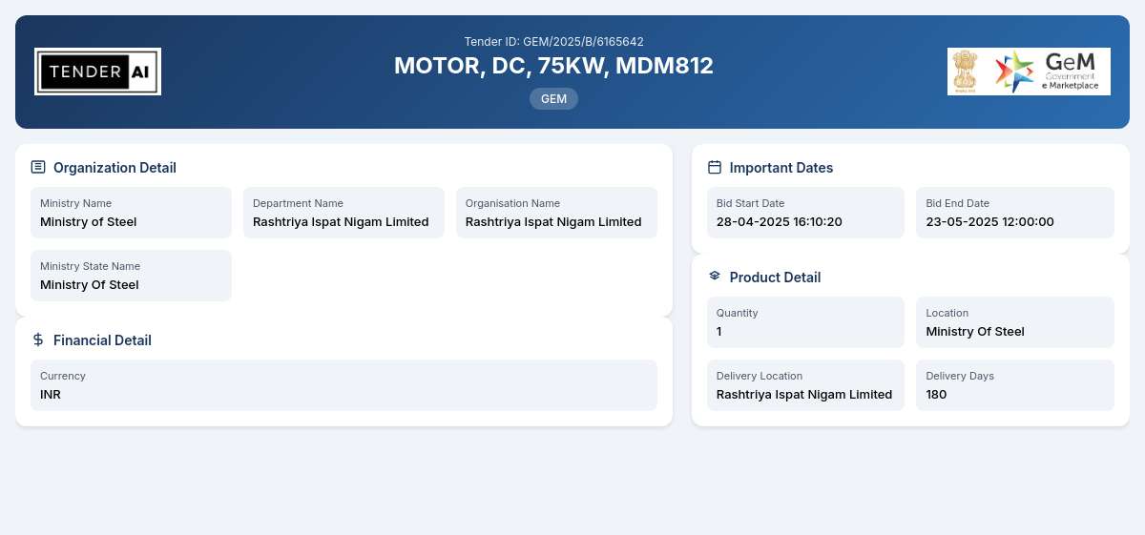Select the Bid Start Date value
This screenshot has height=535, width=1145.
click(x=780, y=222)
